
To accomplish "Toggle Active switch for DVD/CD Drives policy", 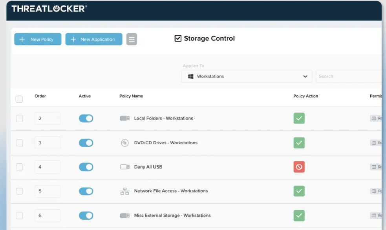I will coord(86,143).
